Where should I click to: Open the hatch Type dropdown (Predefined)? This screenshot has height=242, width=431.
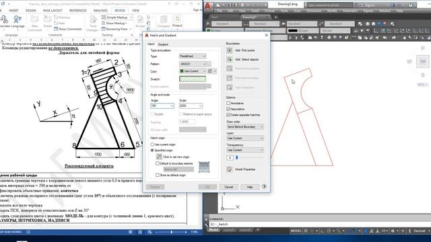click(x=193, y=56)
